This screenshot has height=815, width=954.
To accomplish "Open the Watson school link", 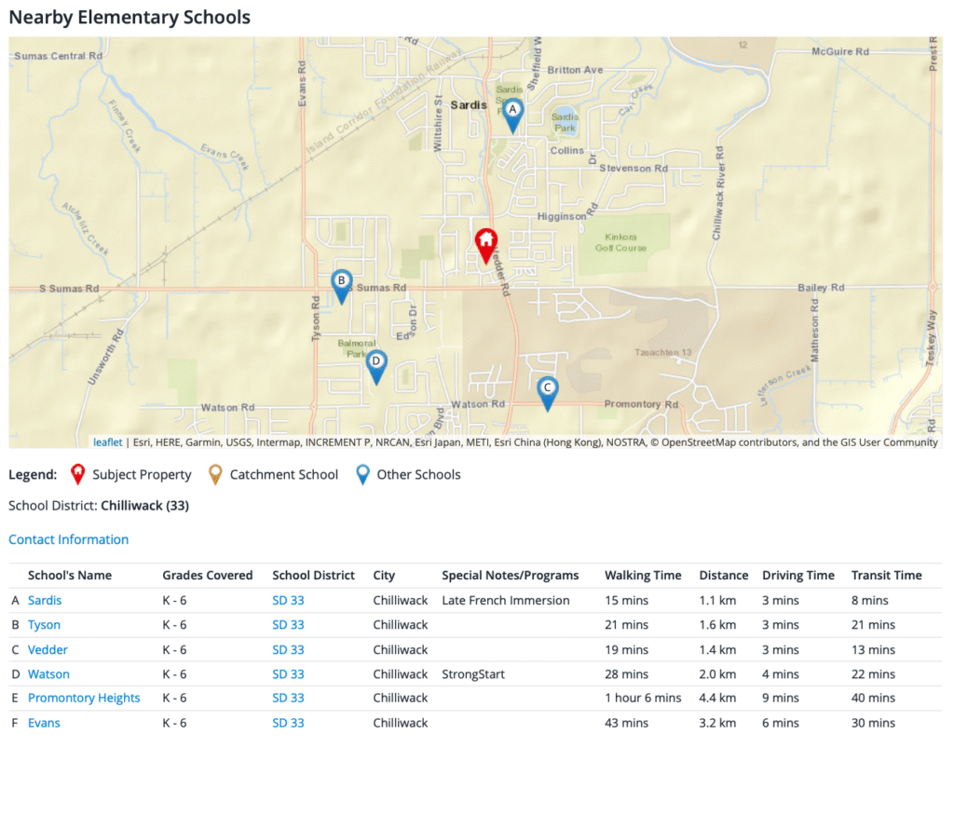I will pos(48,674).
